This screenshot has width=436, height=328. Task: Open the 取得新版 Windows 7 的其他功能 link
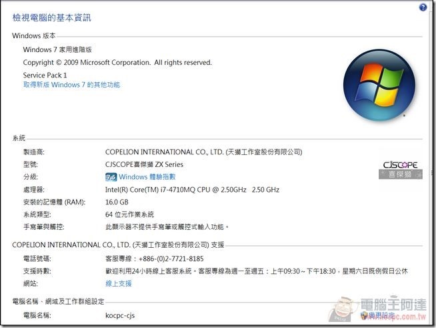click(71, 85)
